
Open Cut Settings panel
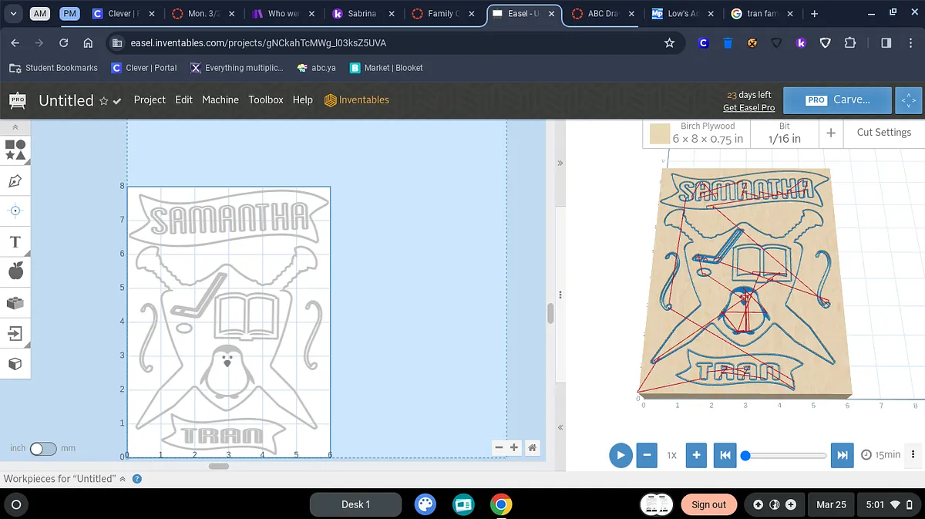pos(883,133)
